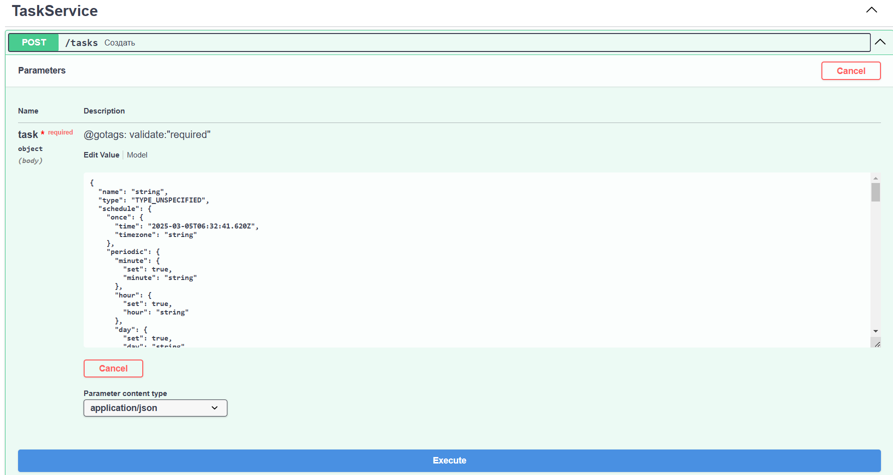Viewport: 893px width, 475px height.
Task: Click the @gotags validate description text
Action: point(147,134)
